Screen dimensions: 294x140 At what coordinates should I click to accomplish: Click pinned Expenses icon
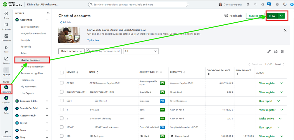click(6, 98)
